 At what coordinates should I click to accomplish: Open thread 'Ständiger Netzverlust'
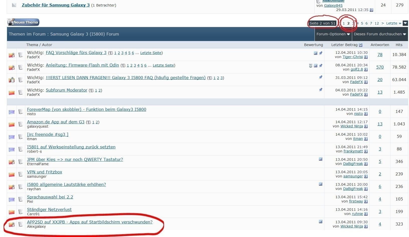coord(49,209)
